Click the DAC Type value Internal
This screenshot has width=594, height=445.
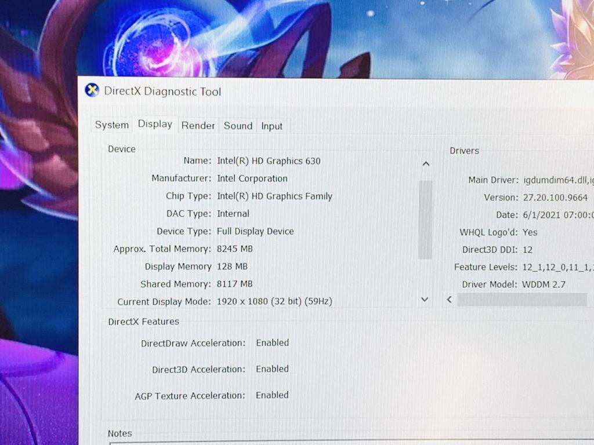[x=233, y=214]
